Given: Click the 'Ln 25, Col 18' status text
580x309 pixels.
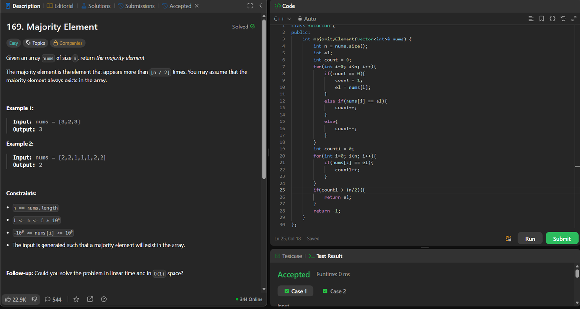Looking at the screenshot, I should click(x=288, y=239).
